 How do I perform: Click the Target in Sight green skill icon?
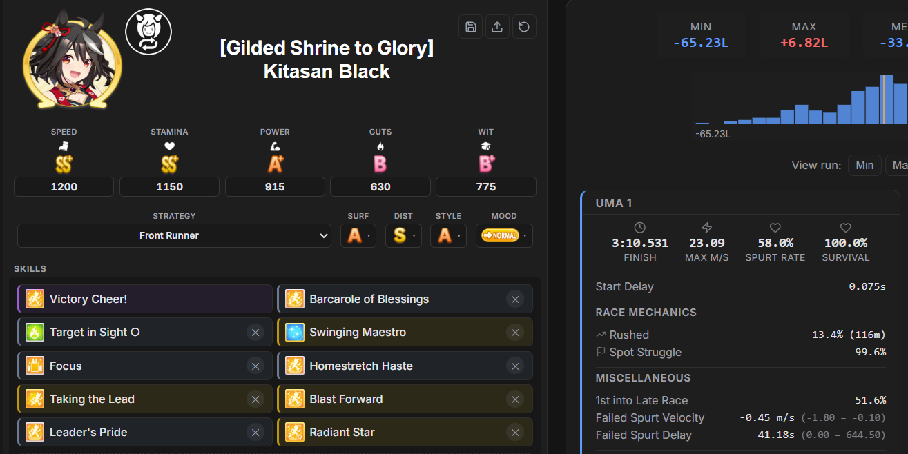coord(35,332)
